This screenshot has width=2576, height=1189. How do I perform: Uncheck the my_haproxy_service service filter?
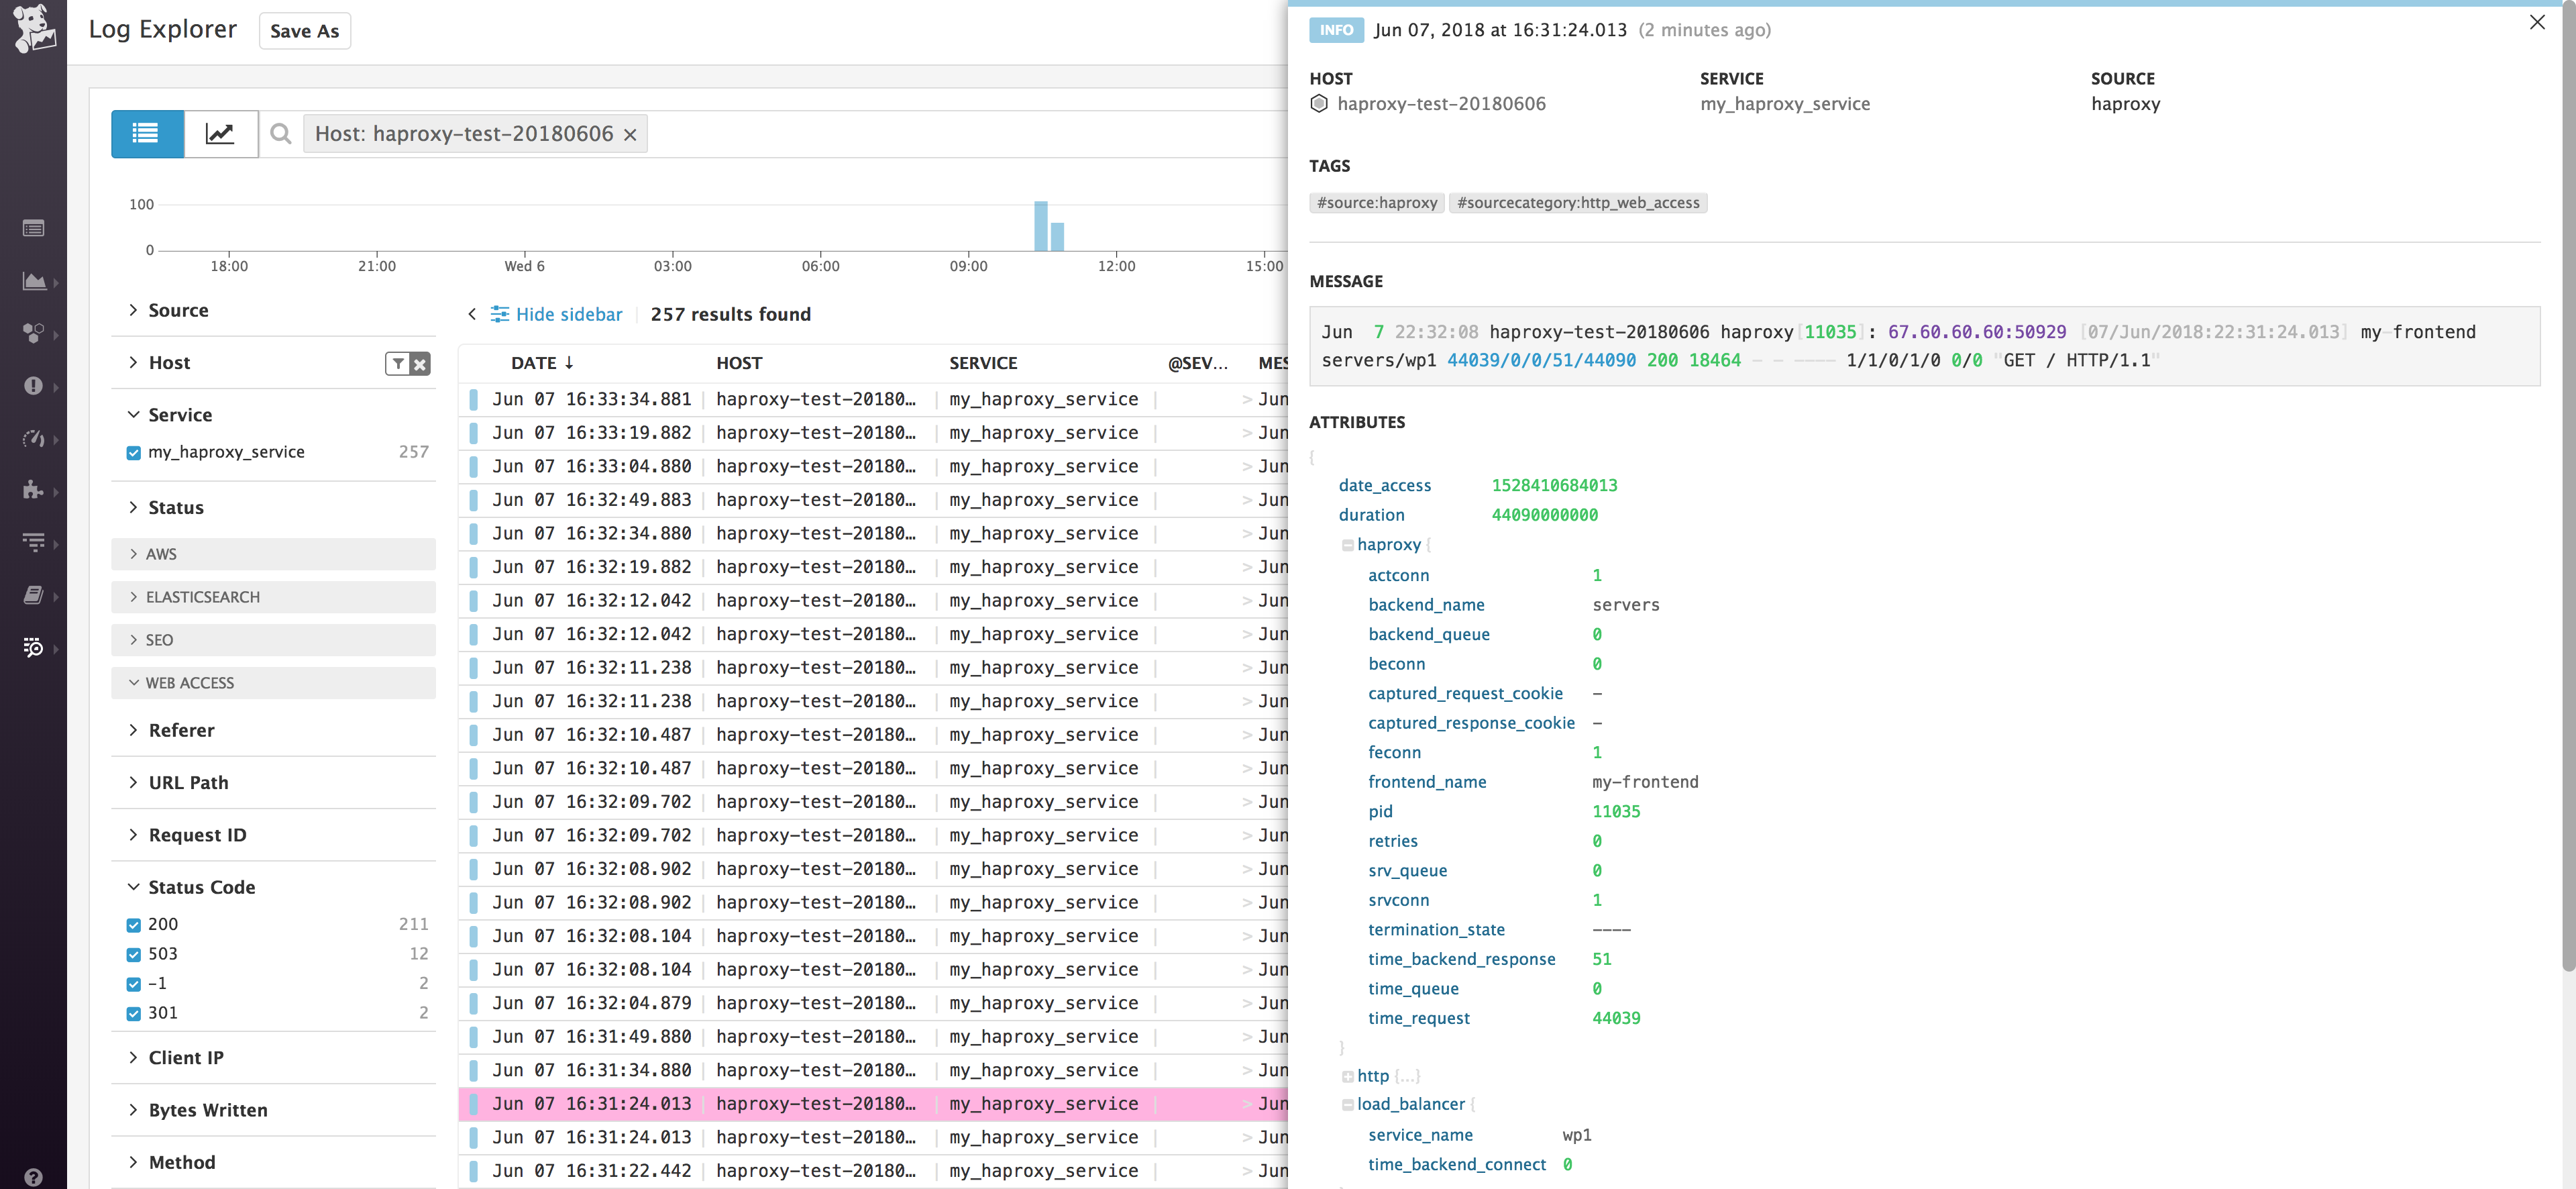(133, 452)
